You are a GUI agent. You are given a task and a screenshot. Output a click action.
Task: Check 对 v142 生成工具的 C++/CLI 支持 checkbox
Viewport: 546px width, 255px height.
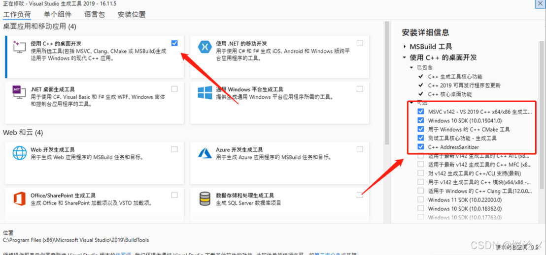(x=421, y=173)
